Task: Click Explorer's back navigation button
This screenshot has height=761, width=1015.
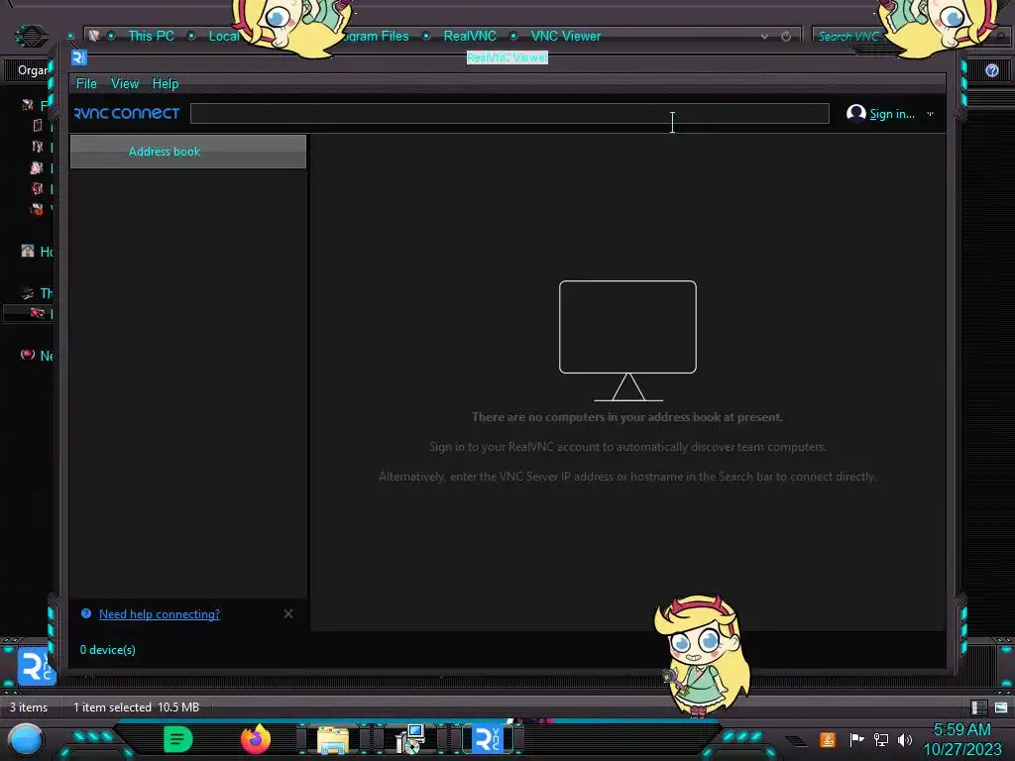Action: 31,36
